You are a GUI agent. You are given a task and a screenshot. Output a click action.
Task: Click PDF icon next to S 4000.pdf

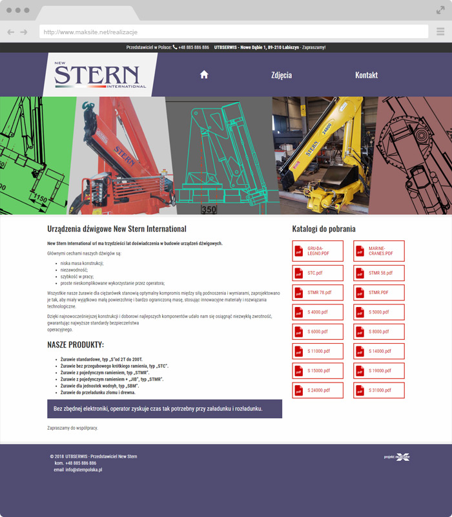tap(299, 312)
